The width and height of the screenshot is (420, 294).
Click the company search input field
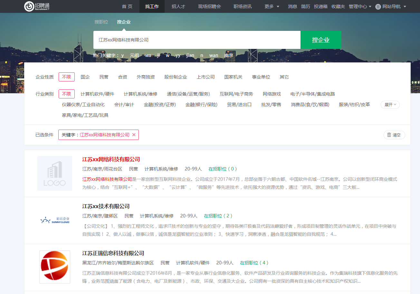point(196,40)
